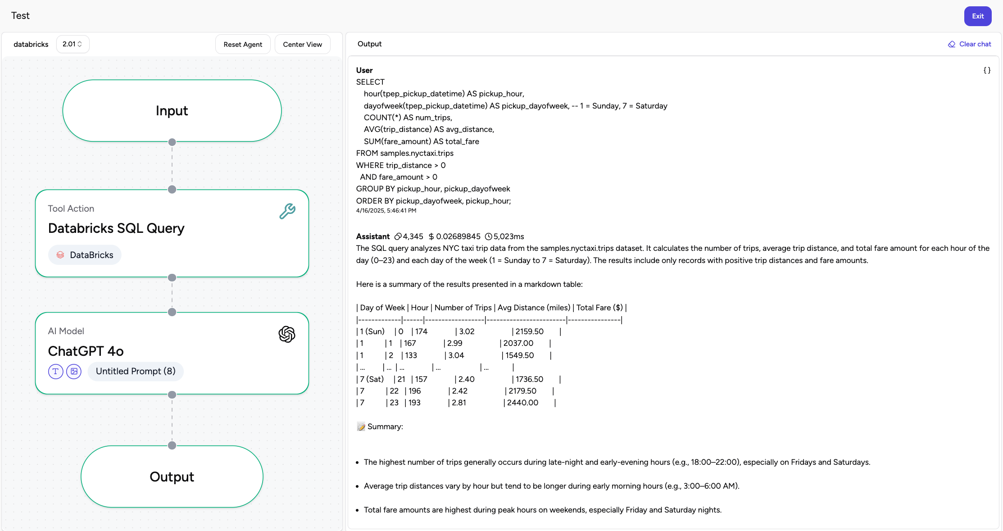Click the 'Tool Action' card type label

[x=71, y=209]
